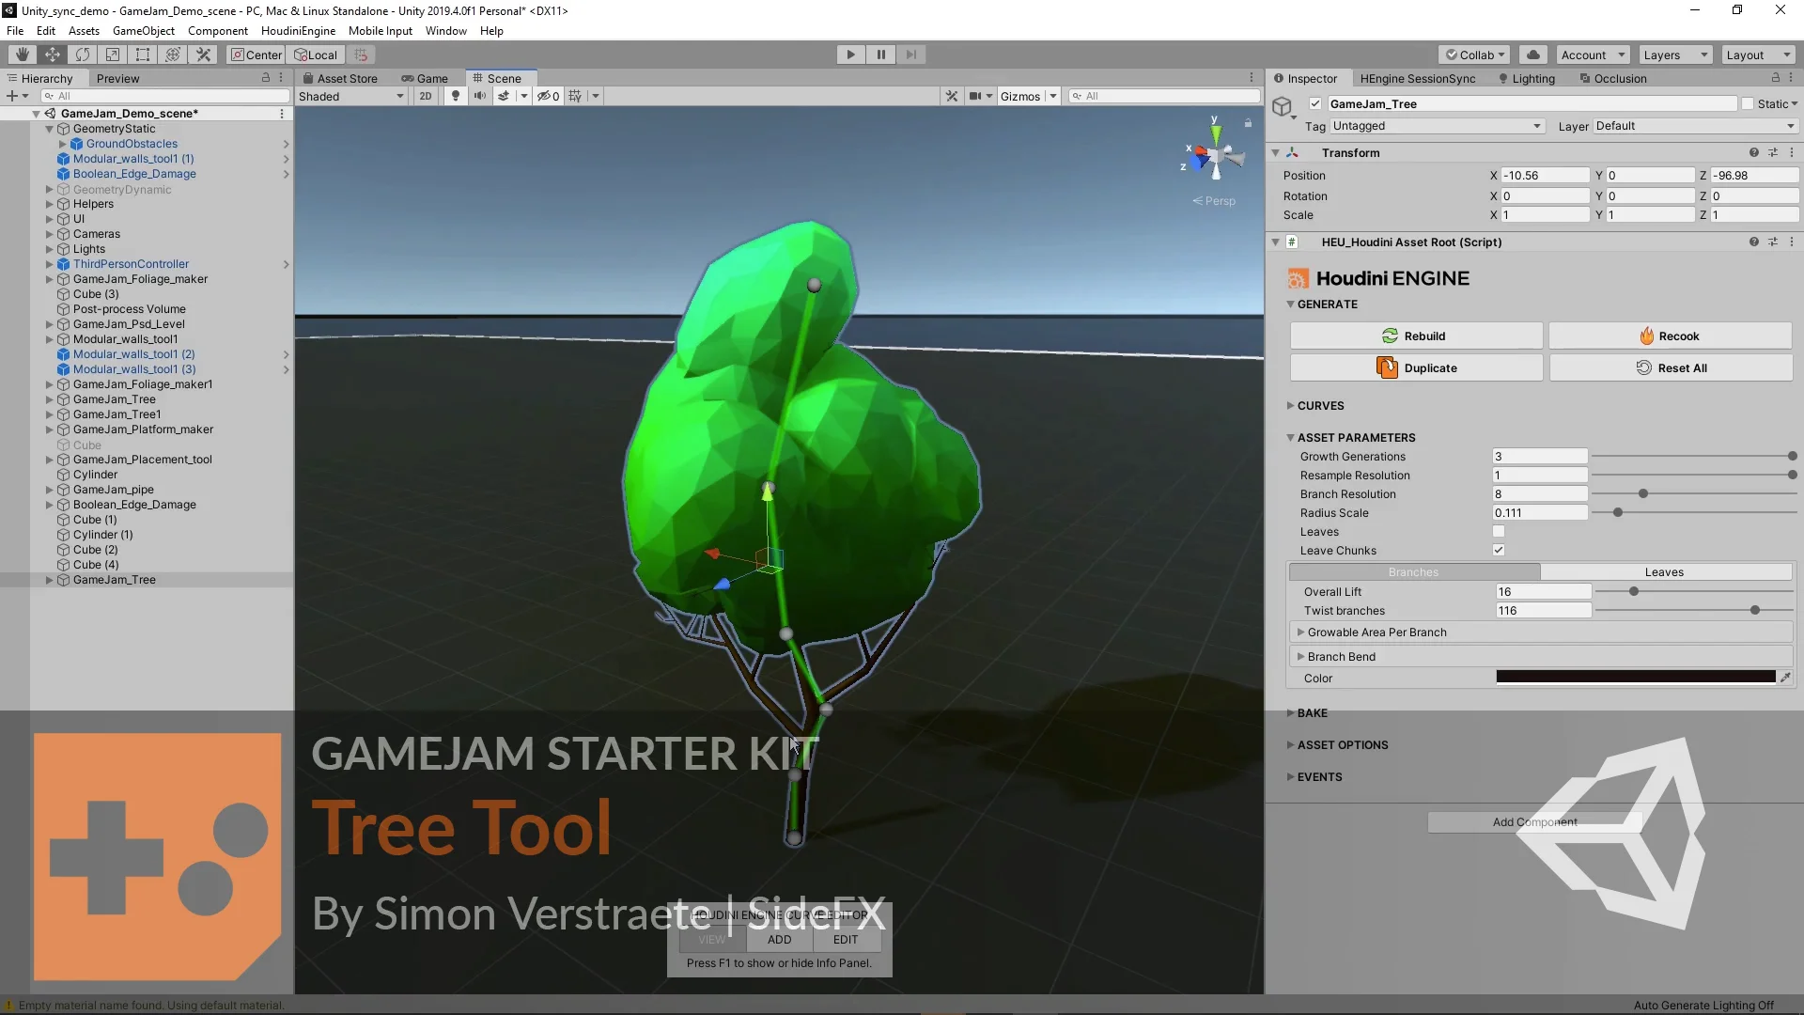1804x1015 pixels.
Task: Open the Shaded draw mode dropdown
Action: pyautogui.click(x=350, y=96)
